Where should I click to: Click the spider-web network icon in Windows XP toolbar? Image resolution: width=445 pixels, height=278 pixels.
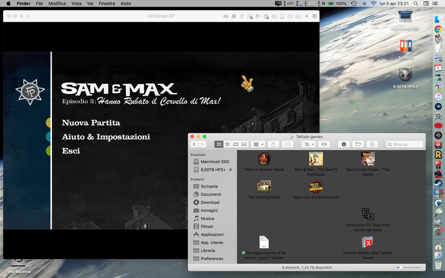point(258,16)
